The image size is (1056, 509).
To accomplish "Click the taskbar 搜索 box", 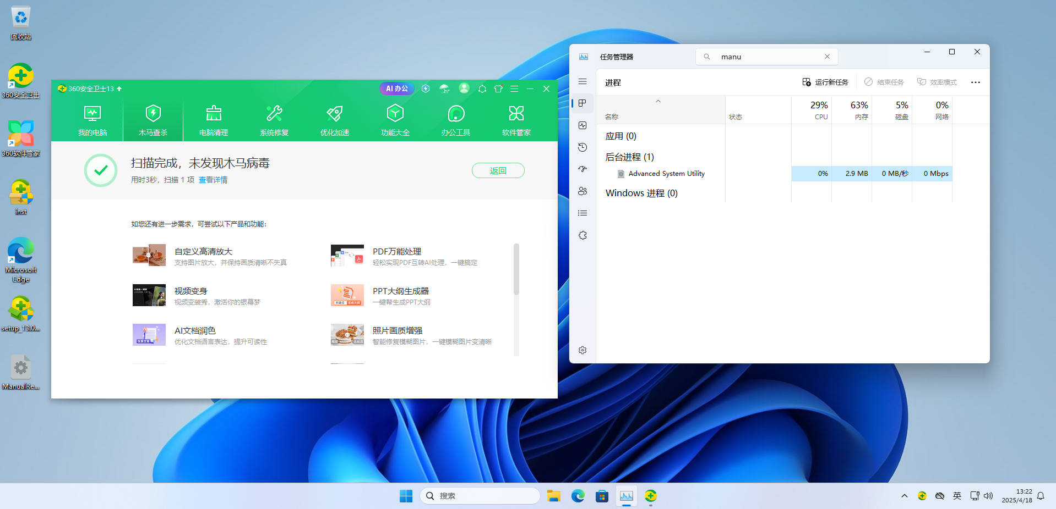I will click(480, 496).
